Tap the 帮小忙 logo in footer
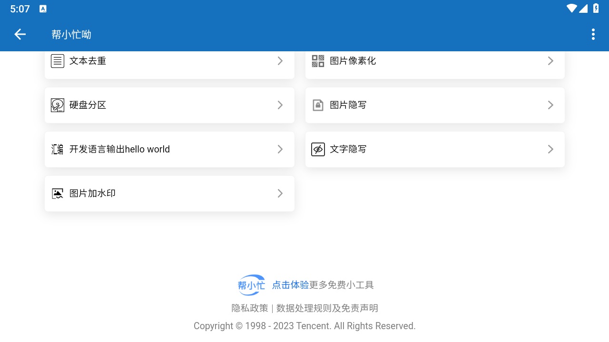 coord(251,285)
